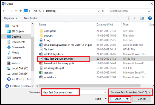Screen dimensions: 155x105
Task: Select file.html in the list
Action: [x=49, y=49]
